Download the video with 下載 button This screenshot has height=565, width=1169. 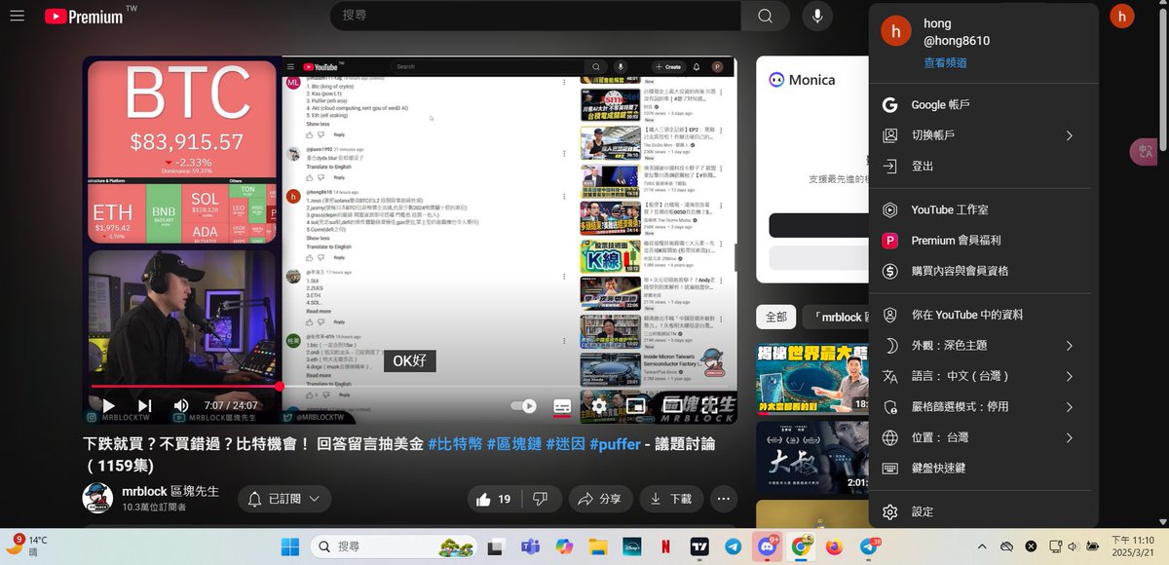pos(671,499)
